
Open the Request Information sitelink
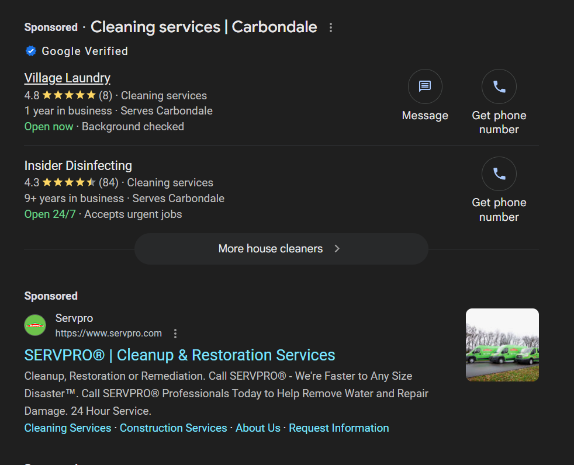339,428
